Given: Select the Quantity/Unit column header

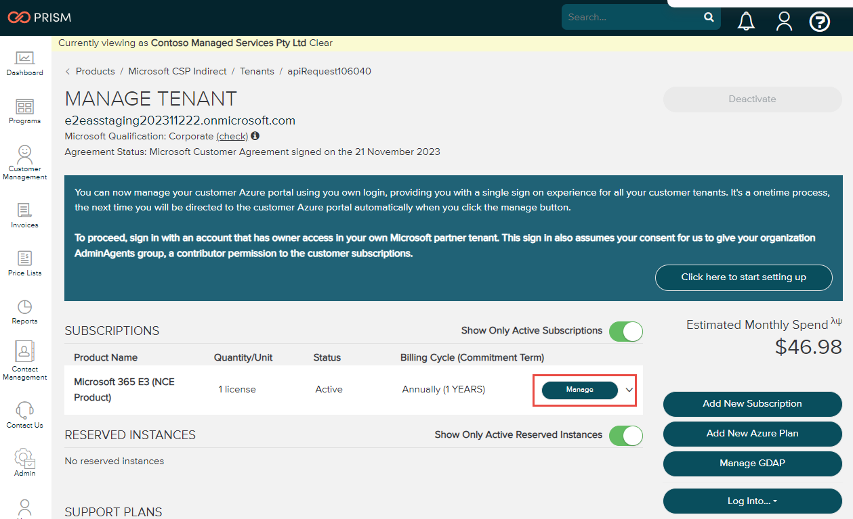Looking at the screenshot, I should tap(242, 357).
